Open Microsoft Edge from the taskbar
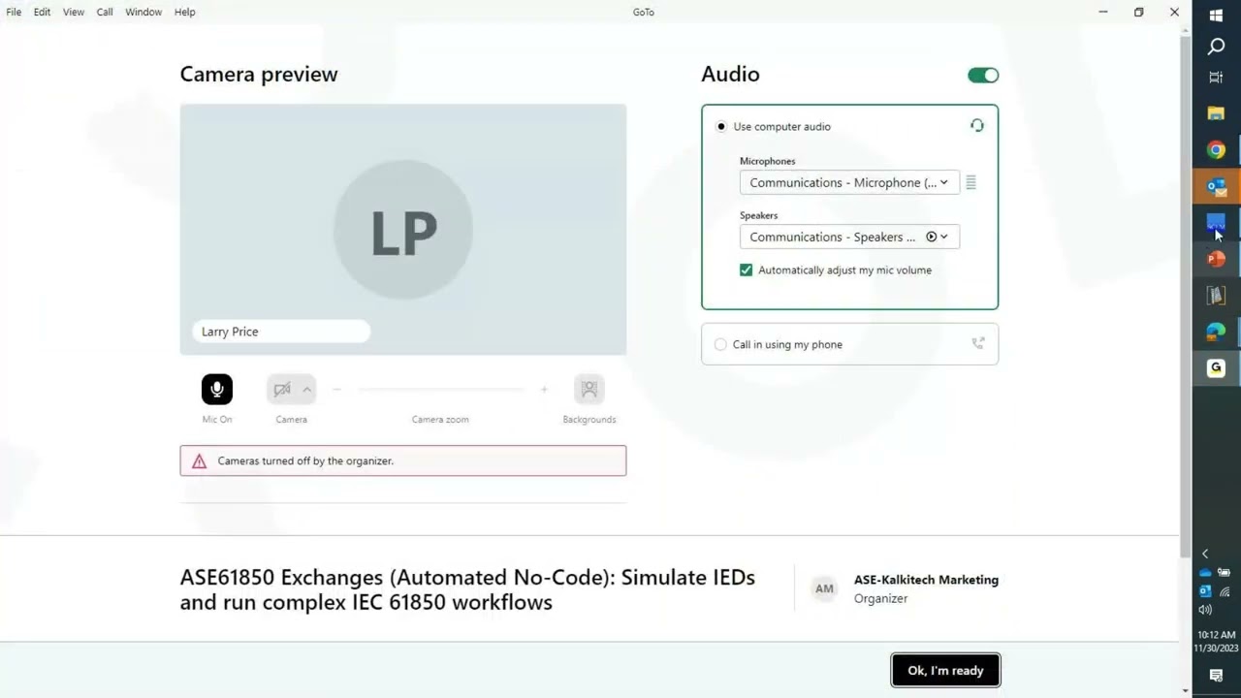The image size is (1241, 698). 1216,332
